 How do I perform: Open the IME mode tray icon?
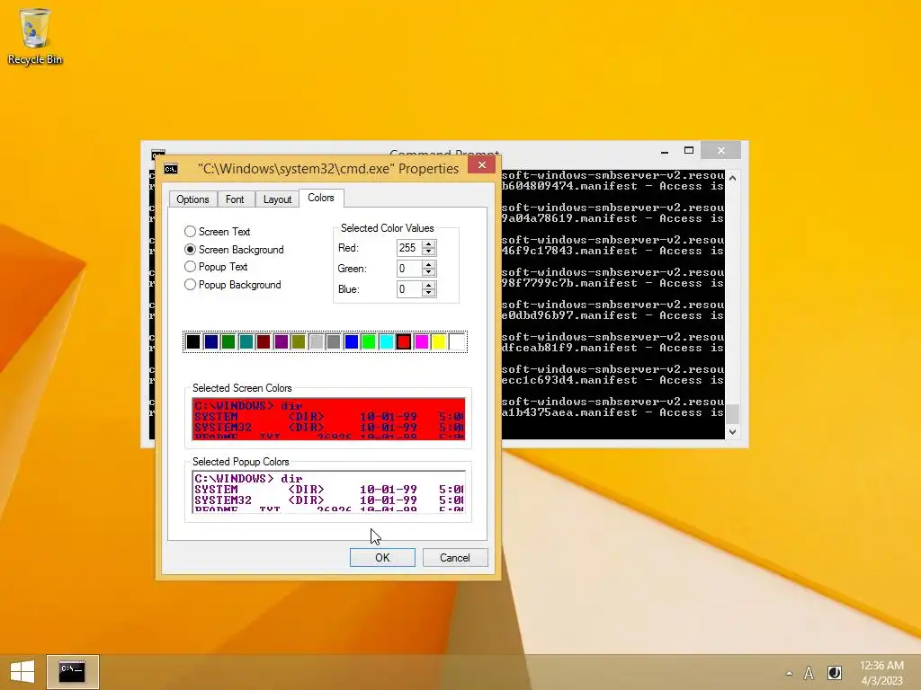[834, 673]
